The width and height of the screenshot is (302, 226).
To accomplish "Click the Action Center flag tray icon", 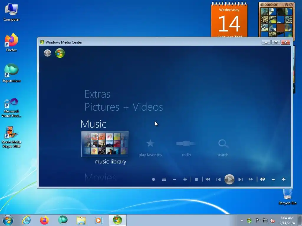I will [x=258, y=220].
